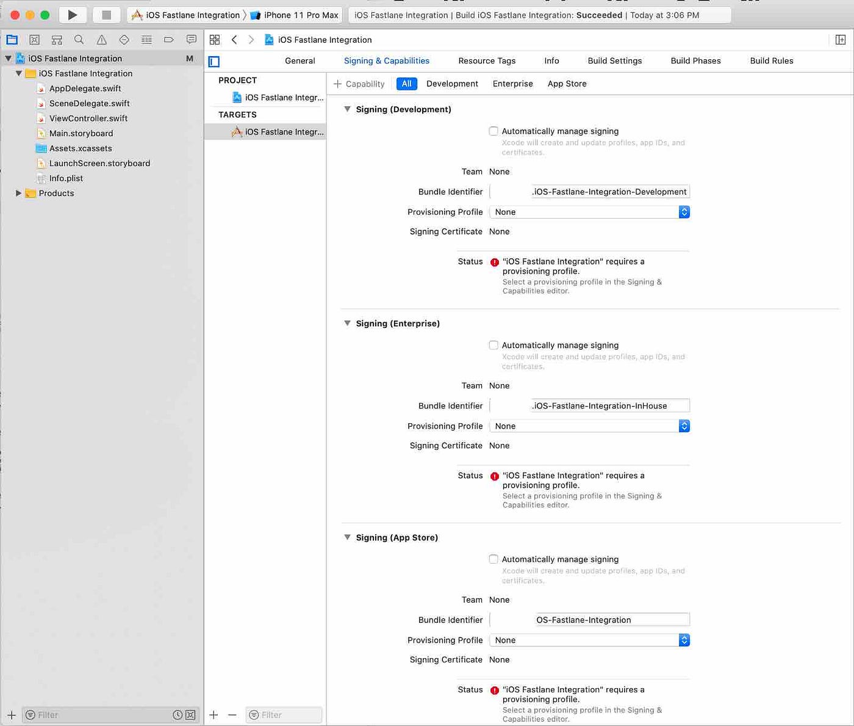
Task: Open the Test navigator diamond icon
Action: (124, 40)
